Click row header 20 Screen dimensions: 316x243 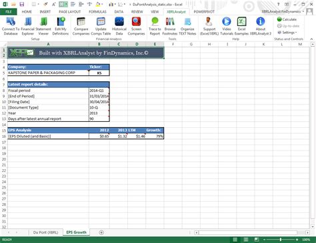4,159
